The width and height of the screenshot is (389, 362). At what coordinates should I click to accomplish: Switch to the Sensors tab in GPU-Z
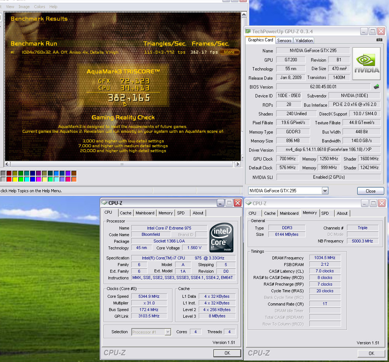(284, 41)
